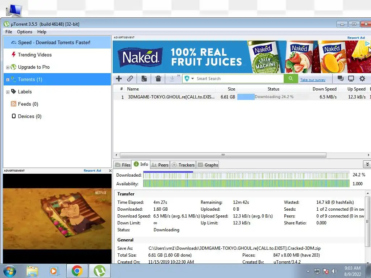Click the Availability bar
The height and width of the screenshot is (278, 371).
(246, 184)
